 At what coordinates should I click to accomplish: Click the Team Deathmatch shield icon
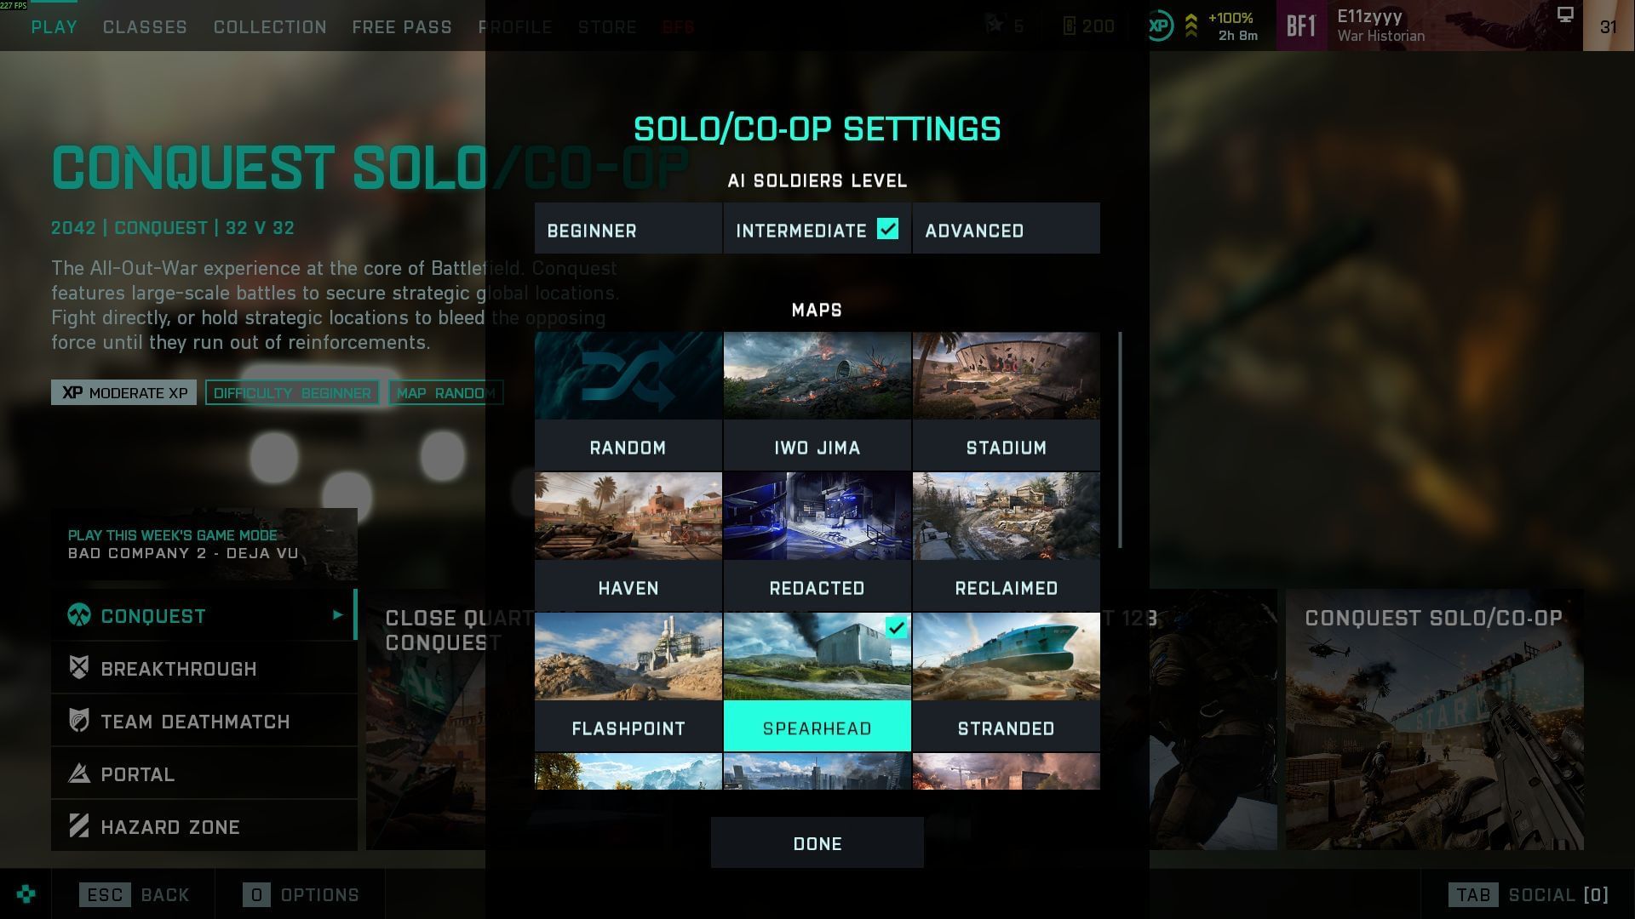pyautogui.click(x=79, y=721)
